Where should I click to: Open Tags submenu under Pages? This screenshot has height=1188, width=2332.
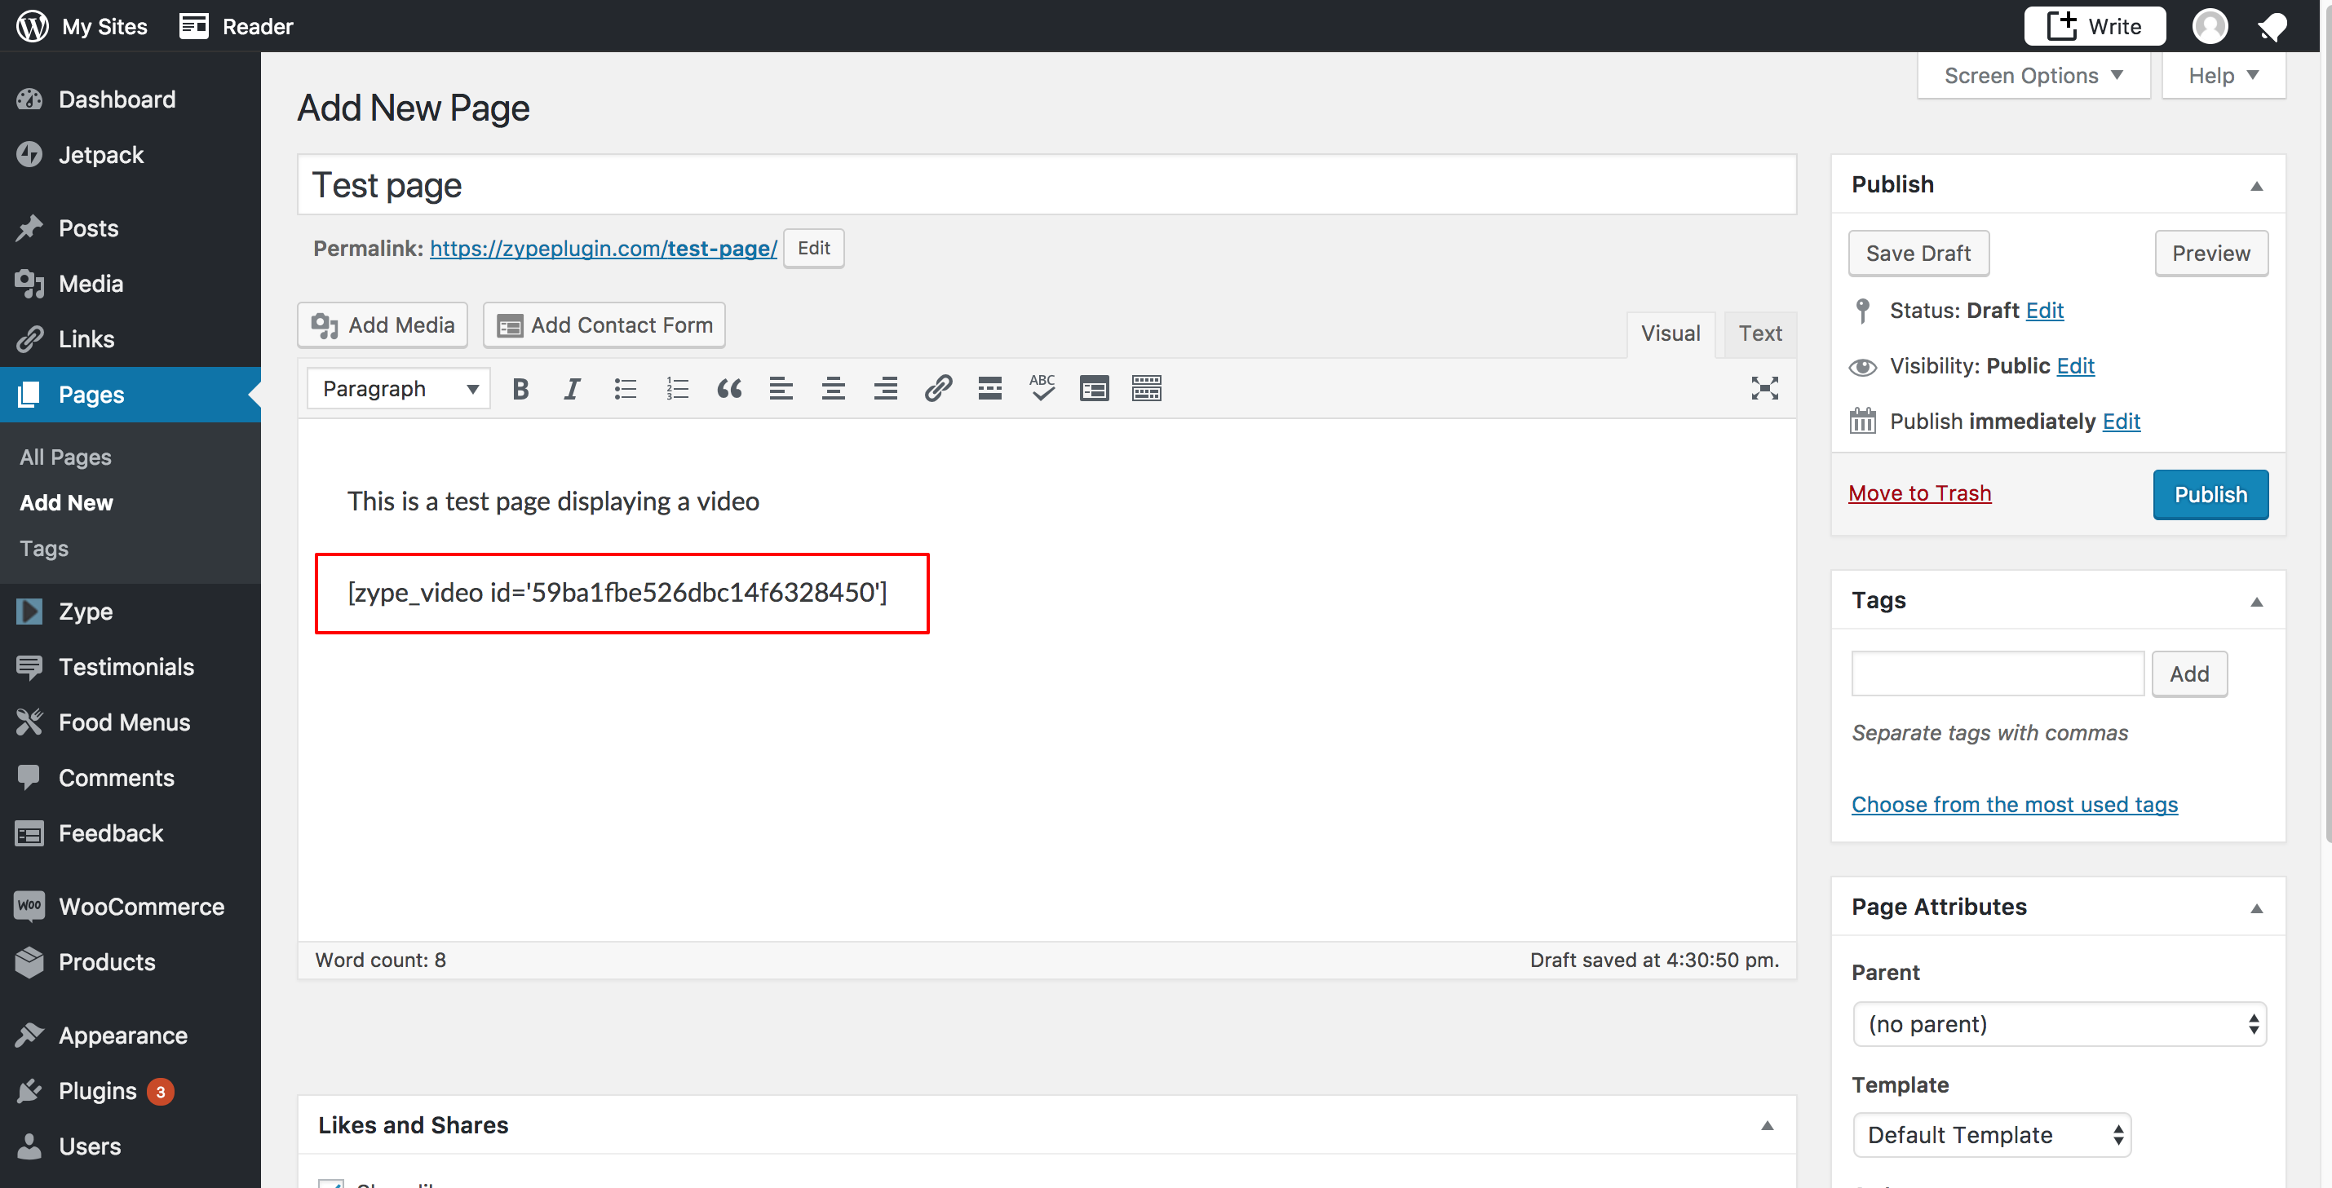[x=43, y=548]
